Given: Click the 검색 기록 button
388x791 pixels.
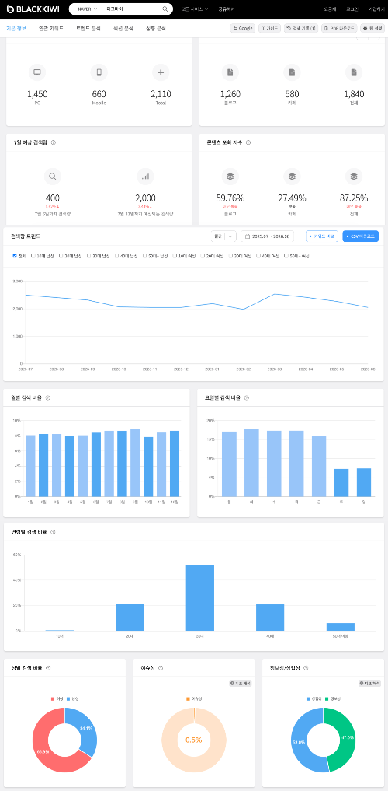Looking at the screenshot, I should point(301,28).
